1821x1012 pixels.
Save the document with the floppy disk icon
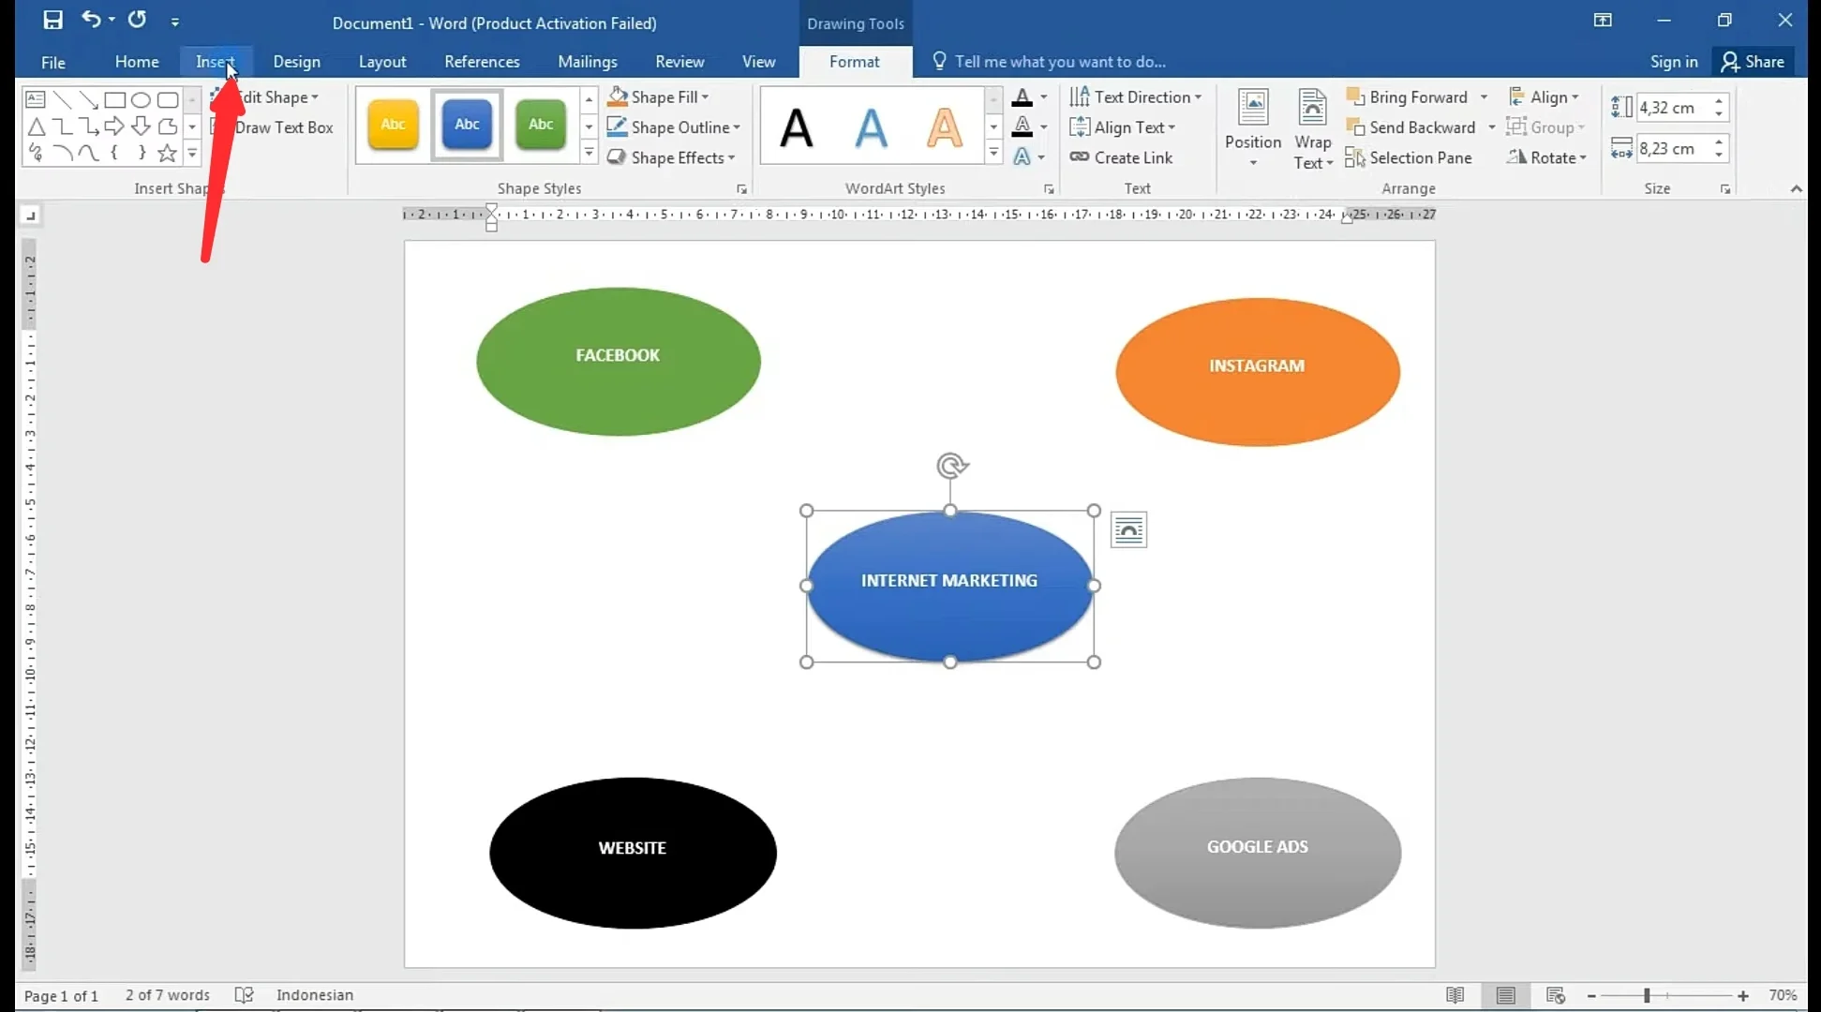pos(52,20)
